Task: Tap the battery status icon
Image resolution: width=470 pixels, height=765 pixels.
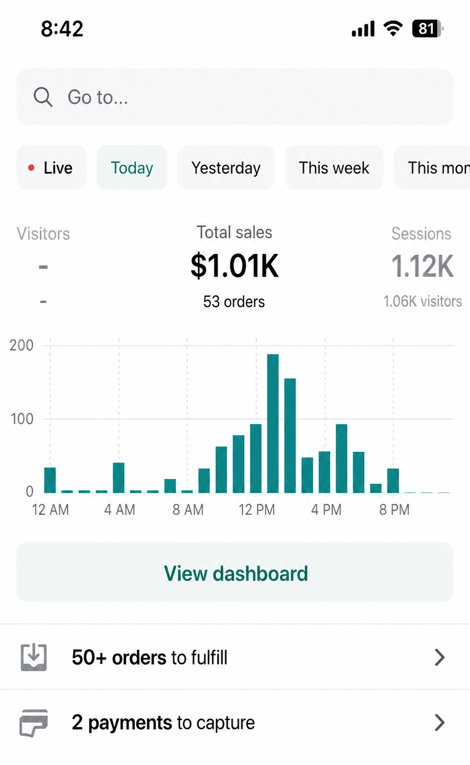Action: point(428,29)
